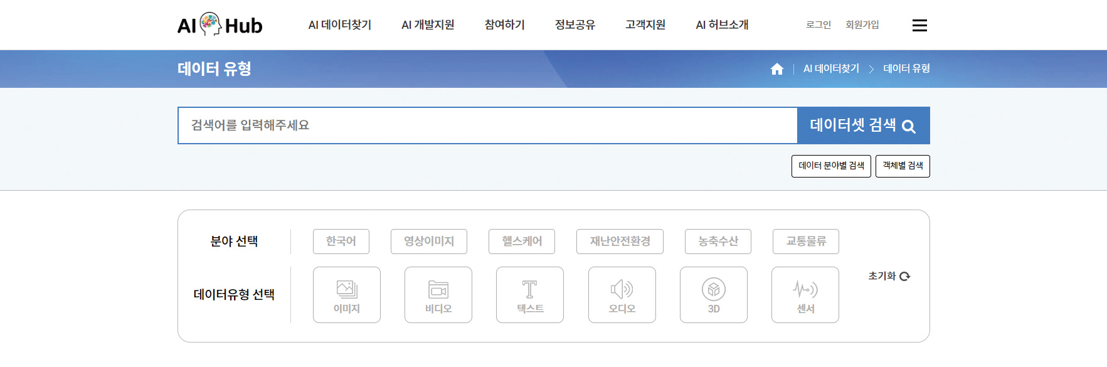The width and height of the screenshot is (1107, 367).
Task: Toggle the 한국어 field filter
Action: click(341, 242)
